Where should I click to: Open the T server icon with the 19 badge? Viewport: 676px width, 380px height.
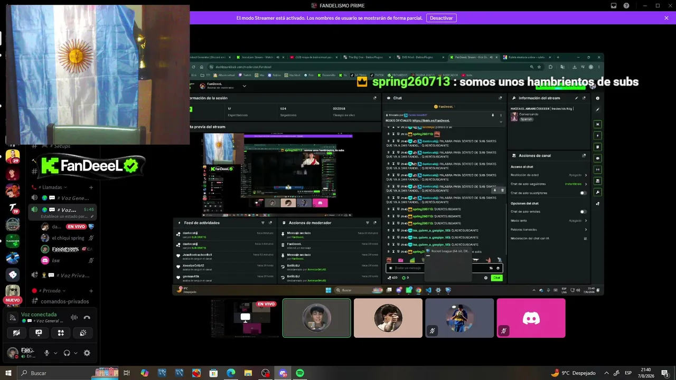(13, 207)
